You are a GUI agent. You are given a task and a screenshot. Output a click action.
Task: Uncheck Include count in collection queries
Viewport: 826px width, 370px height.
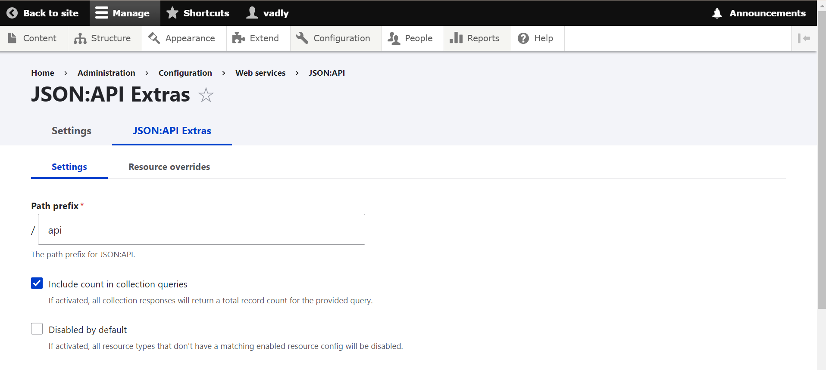tap(37, 283)
